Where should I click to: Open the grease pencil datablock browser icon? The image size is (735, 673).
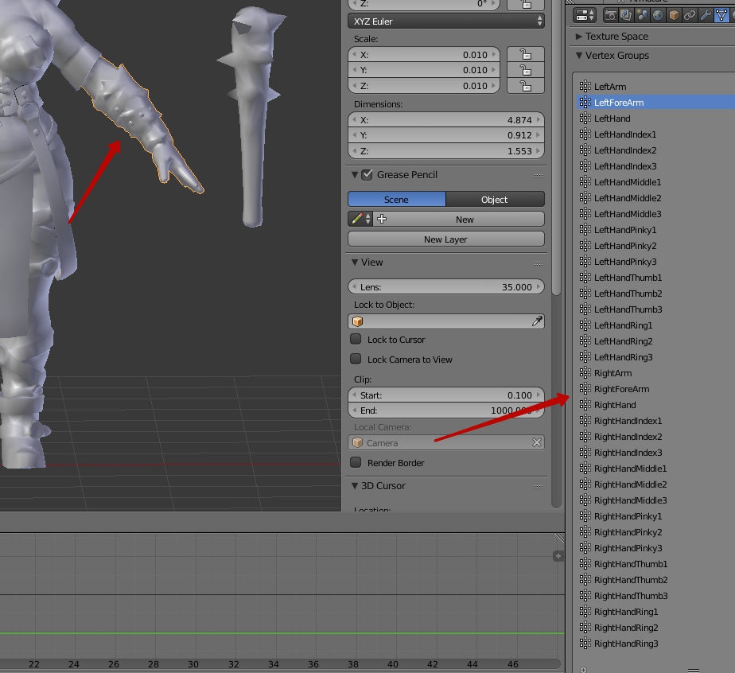360,219
